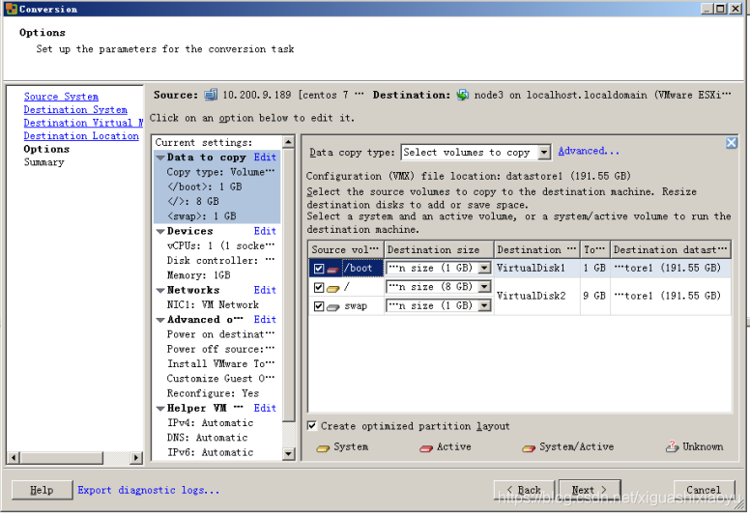The height and width of the screenshot is (516, 750).
Task: Uncheck the /boot volume checkbox
Action: [319, 269]
